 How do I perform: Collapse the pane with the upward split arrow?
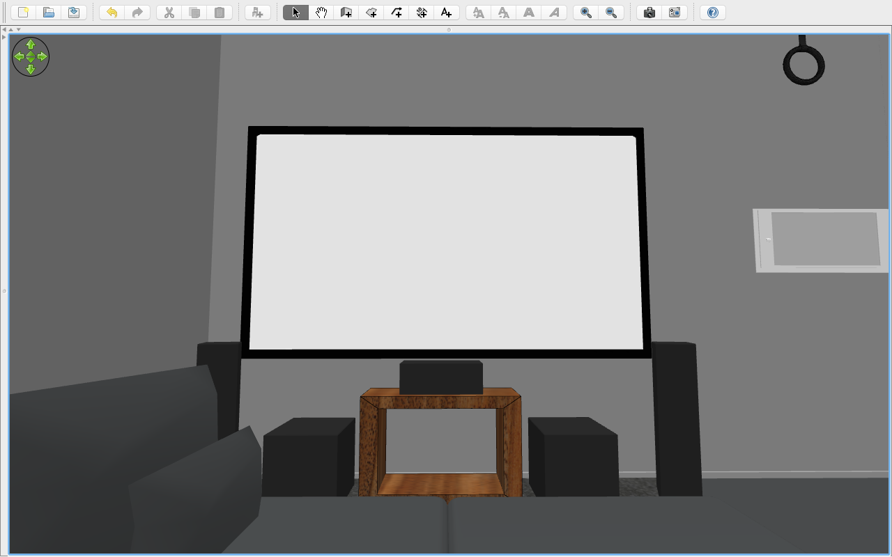[10, 29]
